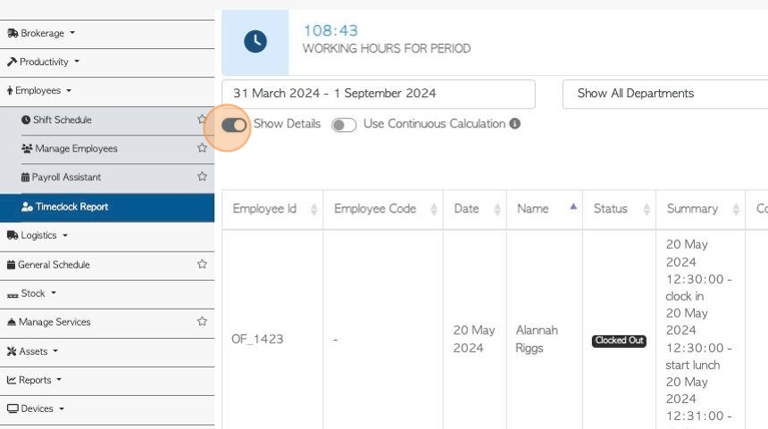This screenshot has height=429, width=768.
Task: Click the Devices monitor icon
Action: click(13, 408)
